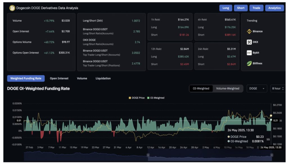The width and height of the screenshot is (288, 164).
Task: Click the left handle of range slider
Action: [x=148, y=155]
